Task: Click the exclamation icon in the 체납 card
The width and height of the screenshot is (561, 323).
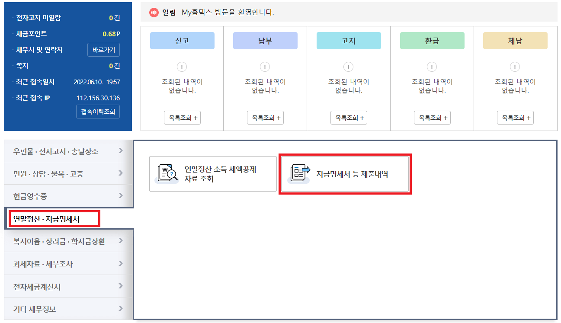Action: click(x=514, y=67)
